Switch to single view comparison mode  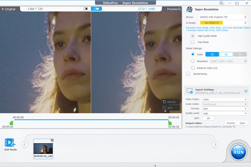85,9
